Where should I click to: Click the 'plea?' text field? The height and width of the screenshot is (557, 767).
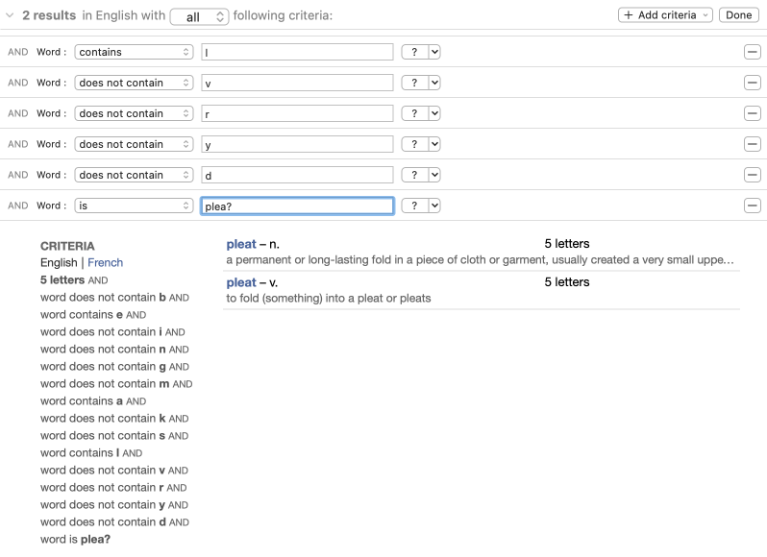(297, 206)
